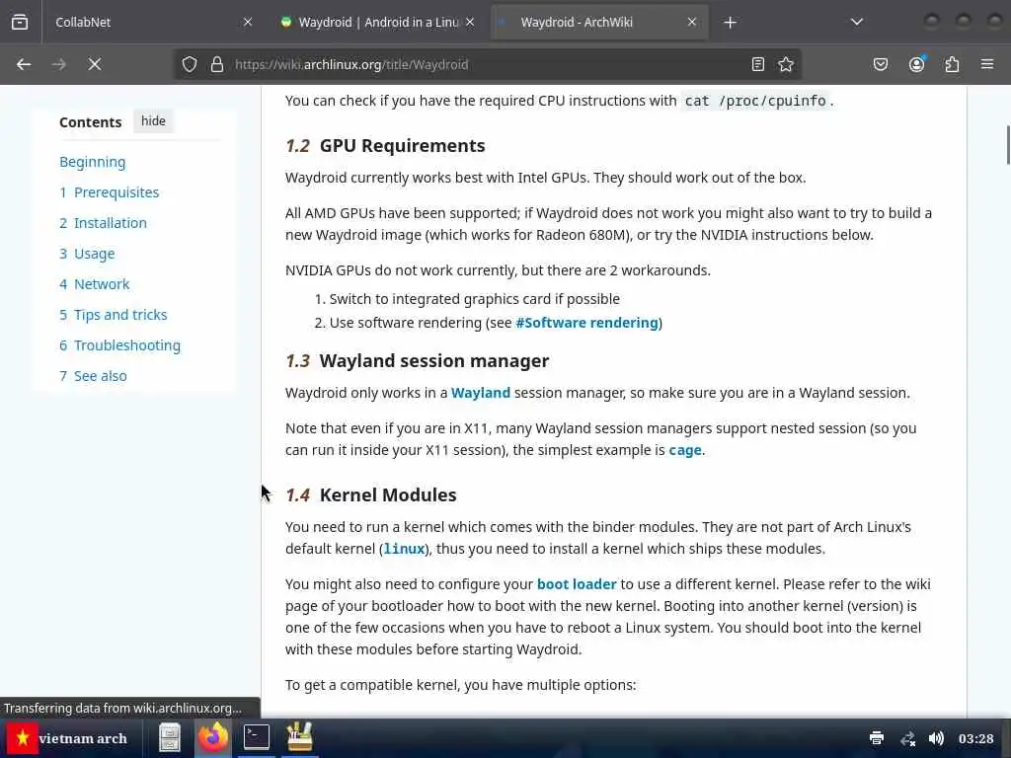The width and height of the screenshot is (1011, 758).
Task: Open the Firefox View icon
Action: pos(20,22)
